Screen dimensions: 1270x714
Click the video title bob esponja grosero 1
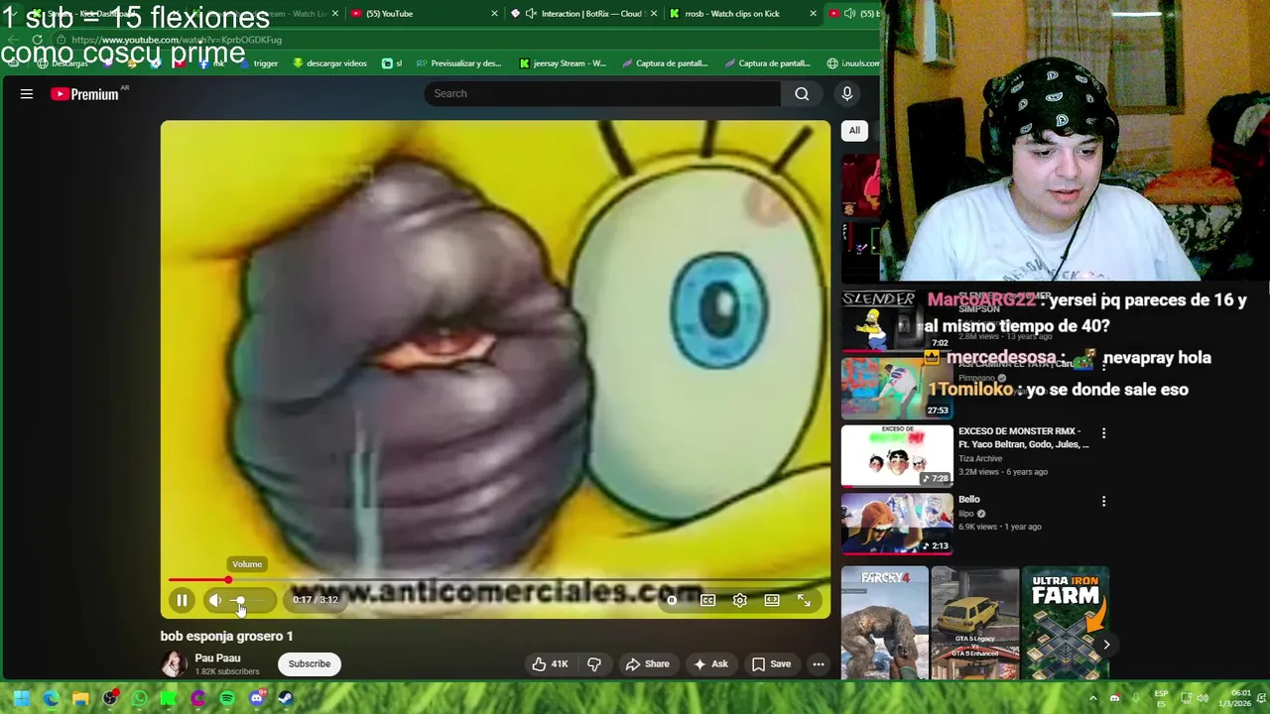pyautogui.click(x=226, y=636)
